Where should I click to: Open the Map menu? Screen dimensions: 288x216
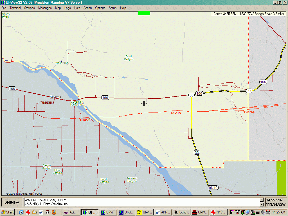pyautogui.click(x=58, y=8)
